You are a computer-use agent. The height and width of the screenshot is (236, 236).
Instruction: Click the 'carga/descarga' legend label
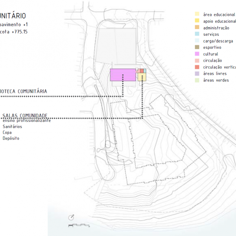[x=218, y=41]
